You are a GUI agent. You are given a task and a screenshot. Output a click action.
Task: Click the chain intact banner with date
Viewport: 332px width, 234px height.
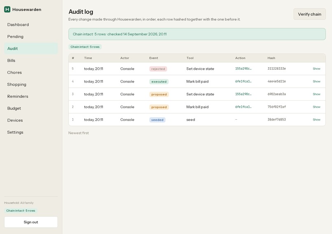(197, 34)
